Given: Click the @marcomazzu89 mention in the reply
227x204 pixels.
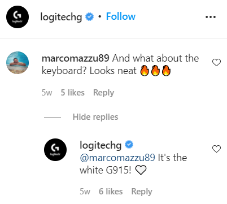Looking at the screenshot, I should pyautogui.click(x=117, y=158).
